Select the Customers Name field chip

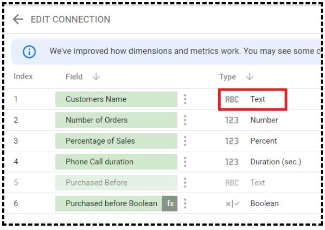point(116,99)
